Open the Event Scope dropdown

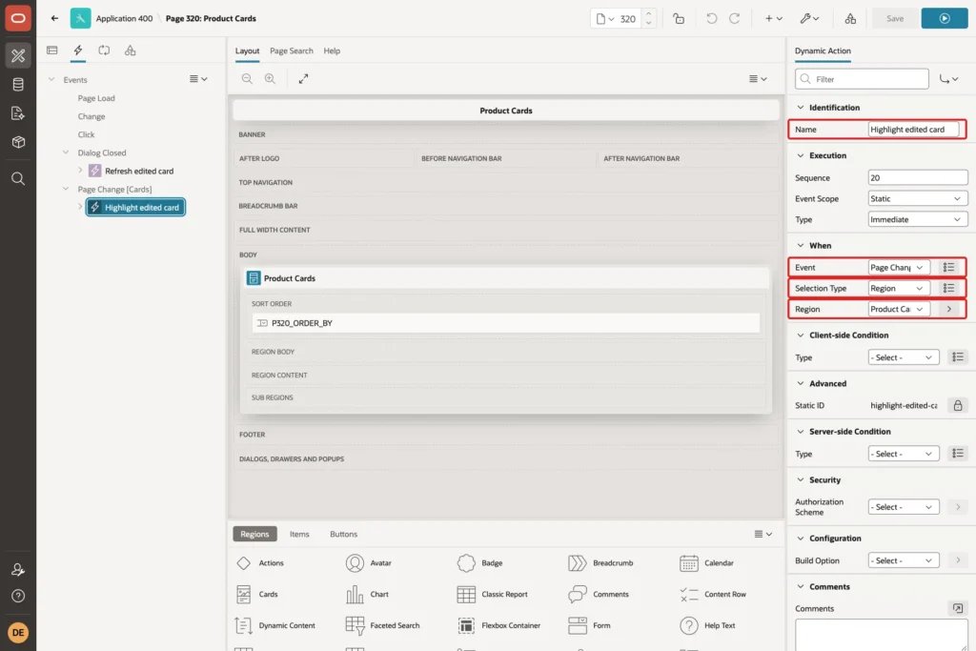918,198
